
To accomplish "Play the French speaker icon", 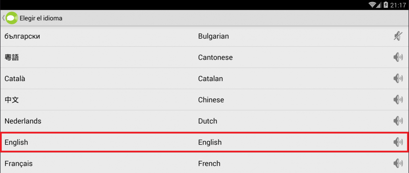I will coord(398,163).
